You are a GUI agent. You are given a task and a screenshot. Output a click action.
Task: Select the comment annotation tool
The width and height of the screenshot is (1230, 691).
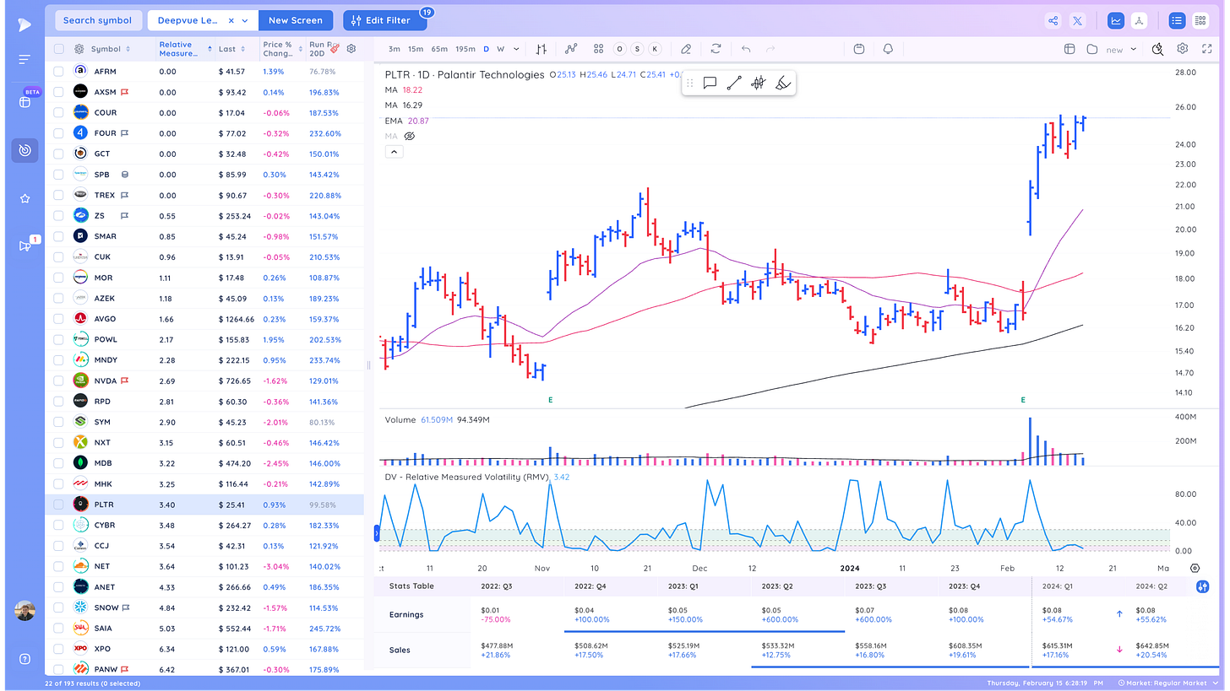[710, 83]
